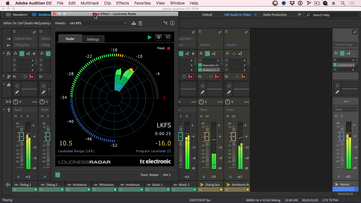Click Dialog Bus send pre/post fader red icon
The width and height of the screenshot is (361, 203).
(x=217, y=76)
